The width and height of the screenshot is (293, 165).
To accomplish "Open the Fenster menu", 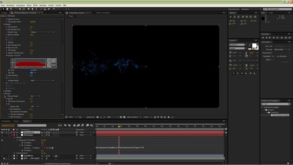I will pos(58,5).
